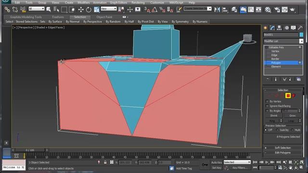Toggle the Auto Key button
This screenshot has height=173, width=308.
[217, 162]
